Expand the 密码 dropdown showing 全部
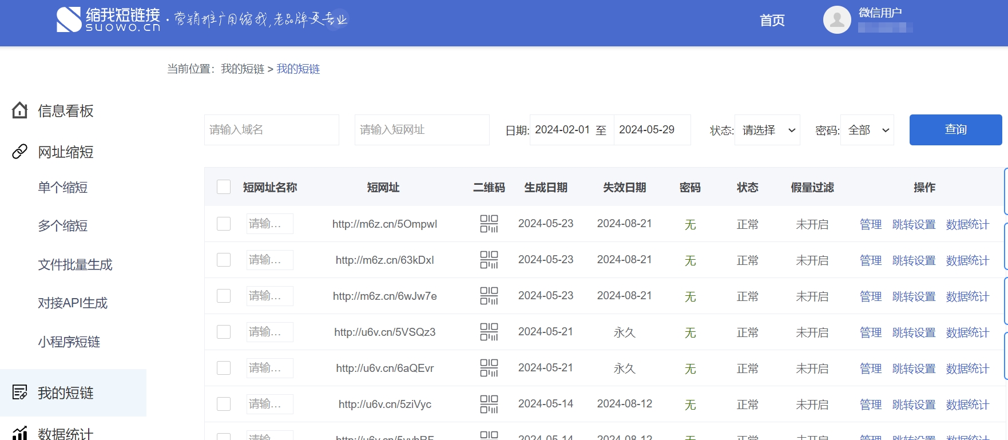The image size is (1008, 440). point(867,130)
